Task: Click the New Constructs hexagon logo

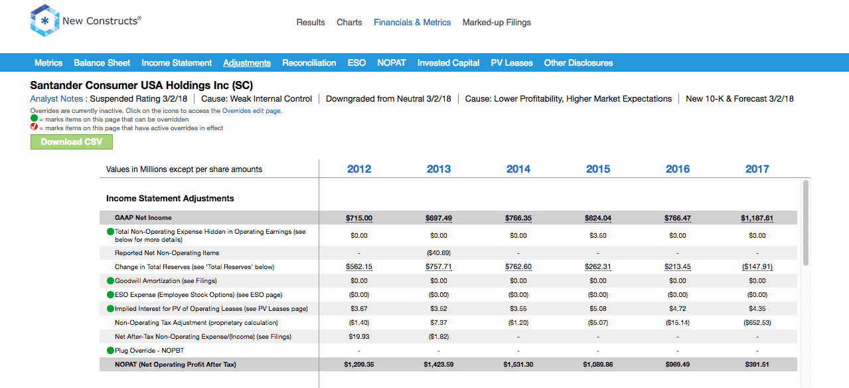Action: [x=45, y=22]
